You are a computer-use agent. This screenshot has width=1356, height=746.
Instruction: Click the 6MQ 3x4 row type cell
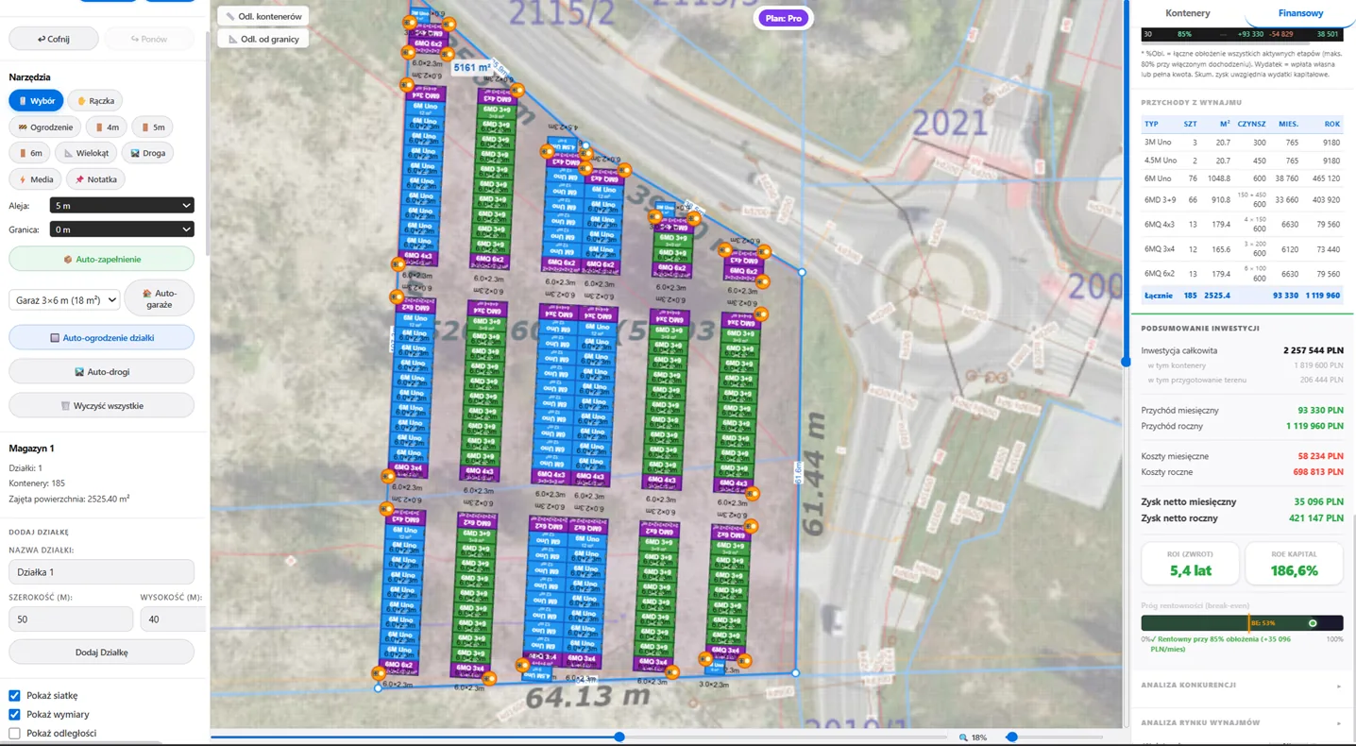point(1160,249)
